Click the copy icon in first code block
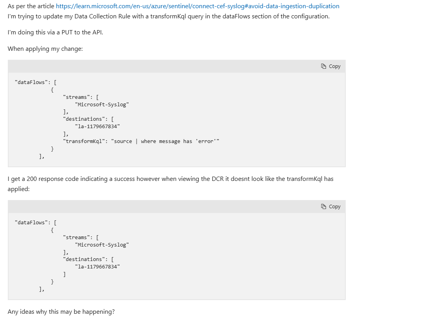The width and height of the screenshot is (422, 320). tap(323, 66)
